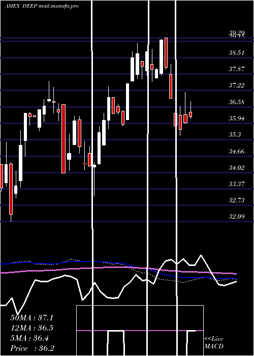
Task: Click the 34.66 price axis label
Action: (237, 151)
